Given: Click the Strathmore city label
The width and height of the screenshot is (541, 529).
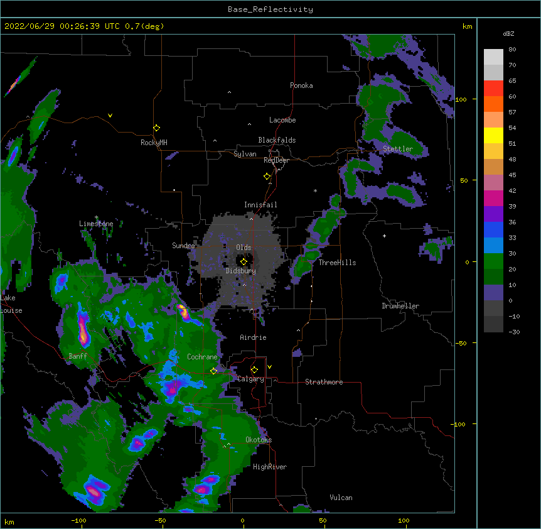Looking at the screenshot, I should 324,382.
